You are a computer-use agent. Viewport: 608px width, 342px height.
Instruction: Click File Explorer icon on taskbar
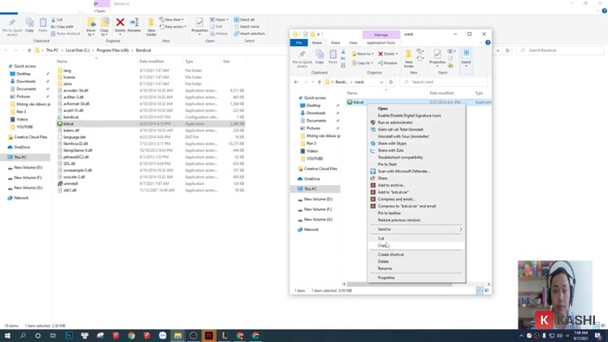click(177, 336)
